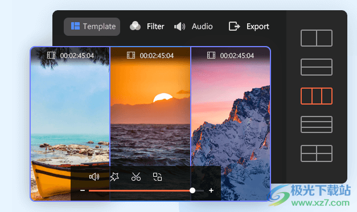Click the plus button beside the slider
Screen dimensions: 357x212
pos(211,190)
